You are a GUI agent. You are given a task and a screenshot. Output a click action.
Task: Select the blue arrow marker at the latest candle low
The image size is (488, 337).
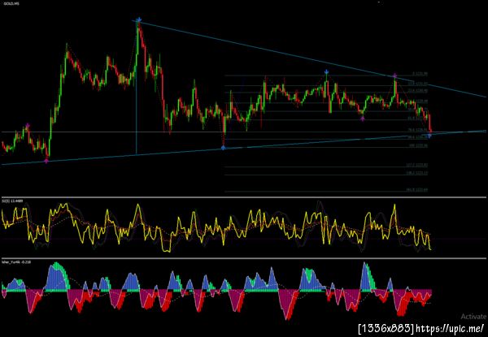tap(429, 136)
